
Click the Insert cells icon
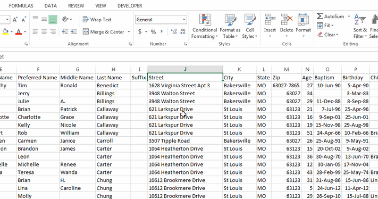point(270,20)
